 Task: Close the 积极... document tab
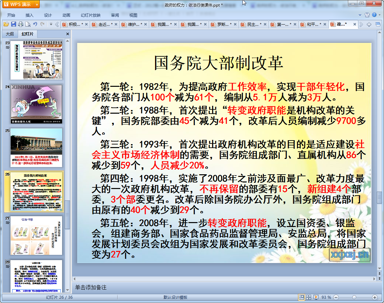[x=86, y=25]
